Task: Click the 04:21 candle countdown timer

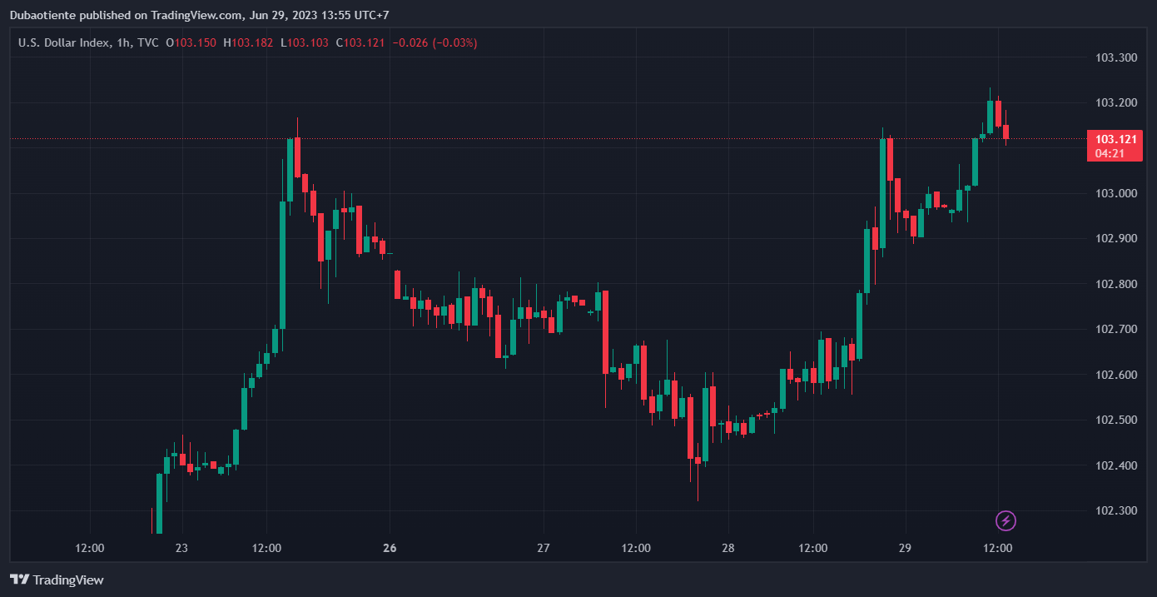Action: point(1110,153)
